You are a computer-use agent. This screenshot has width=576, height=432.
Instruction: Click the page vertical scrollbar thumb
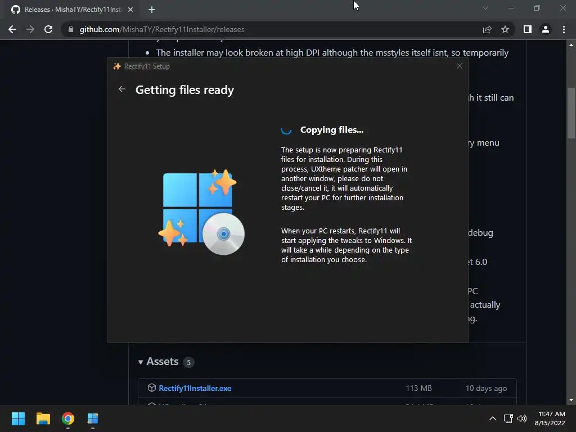[571, 112]
